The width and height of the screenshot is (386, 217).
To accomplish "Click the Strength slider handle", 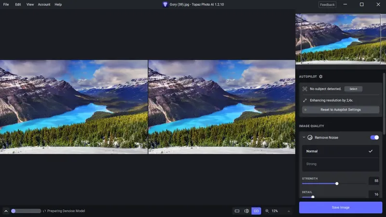I will (337, 184).
